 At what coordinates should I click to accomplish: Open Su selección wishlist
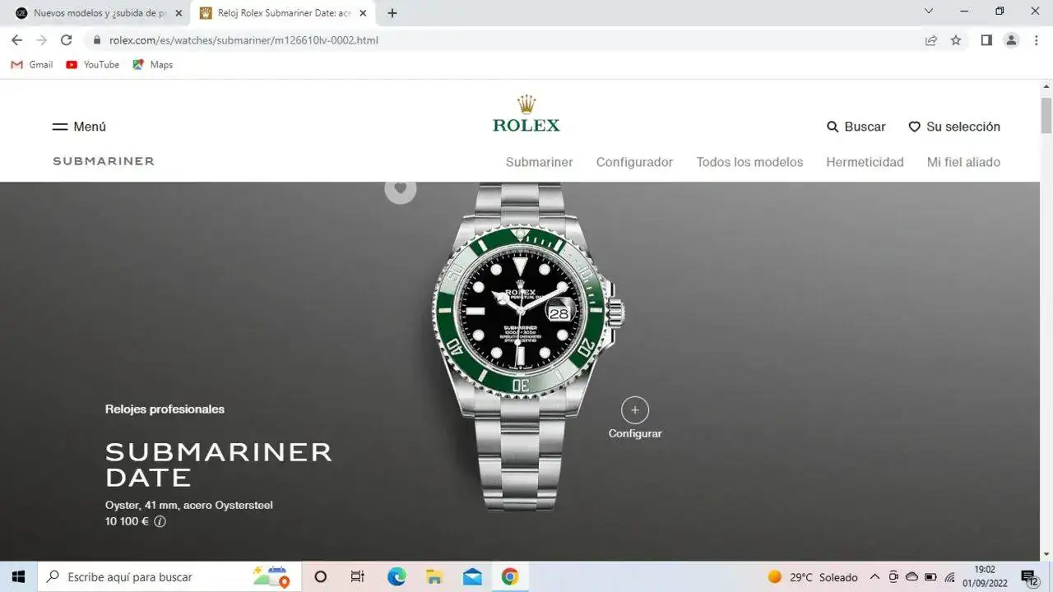point(954,127)
